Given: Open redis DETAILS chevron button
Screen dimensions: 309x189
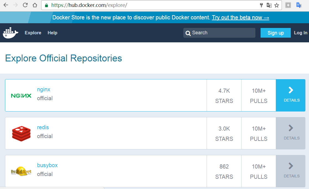Looking at the screenshot, I should click(291, 133).
